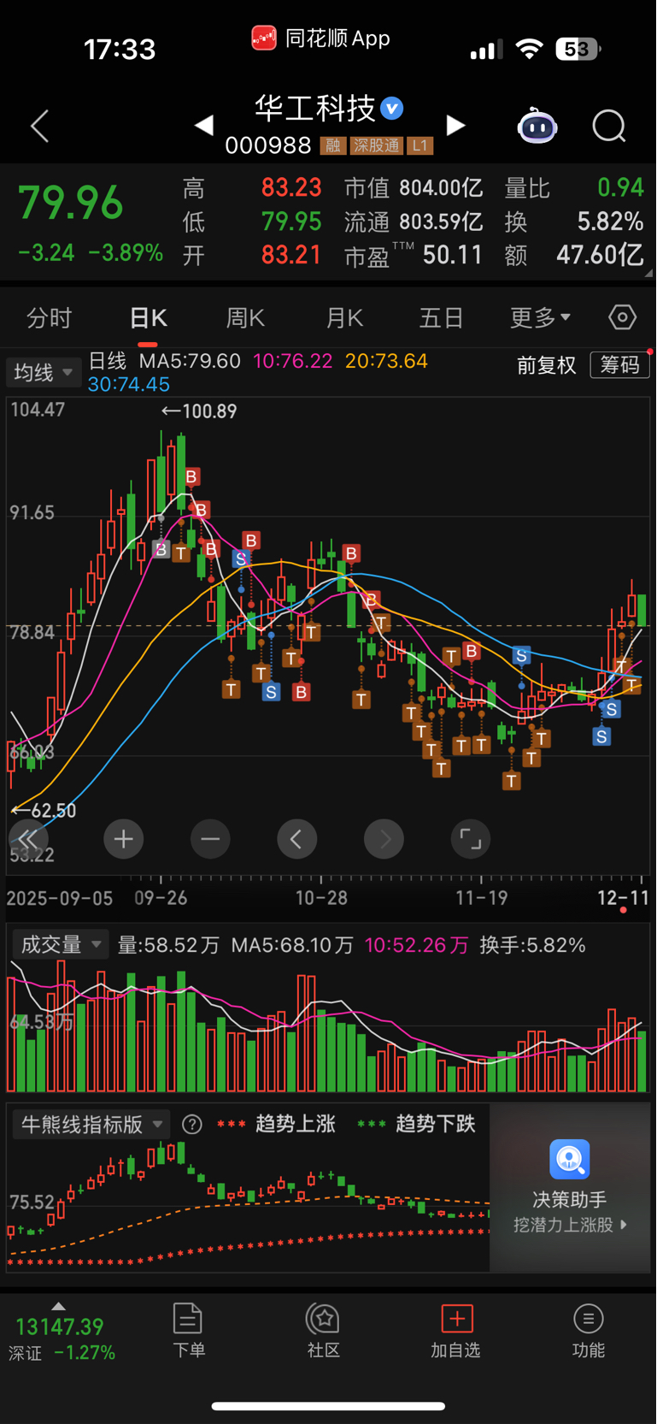The width and height of the screenshot is (657, 1424).
Task: Tap the MA5:79.60 label
Action: pyautogui.click(x=190, y=361)
